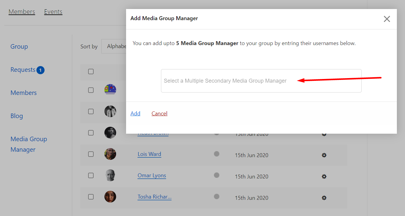
Task: Click the Add link in the dialog
Action: 135,113
